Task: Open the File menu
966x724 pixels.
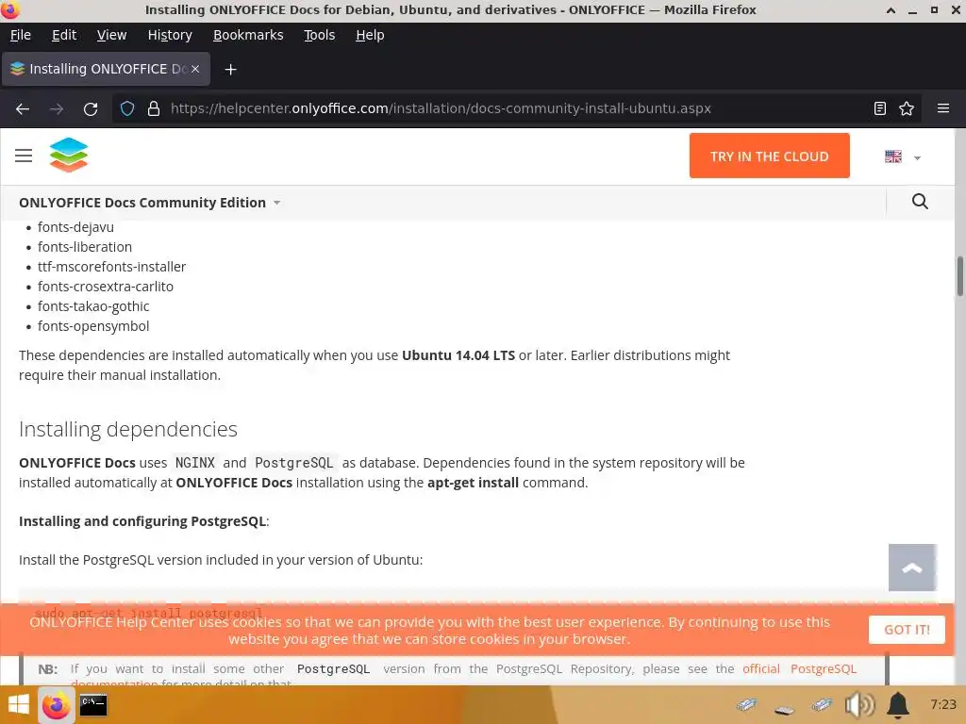Action: (x=21, y=35)
